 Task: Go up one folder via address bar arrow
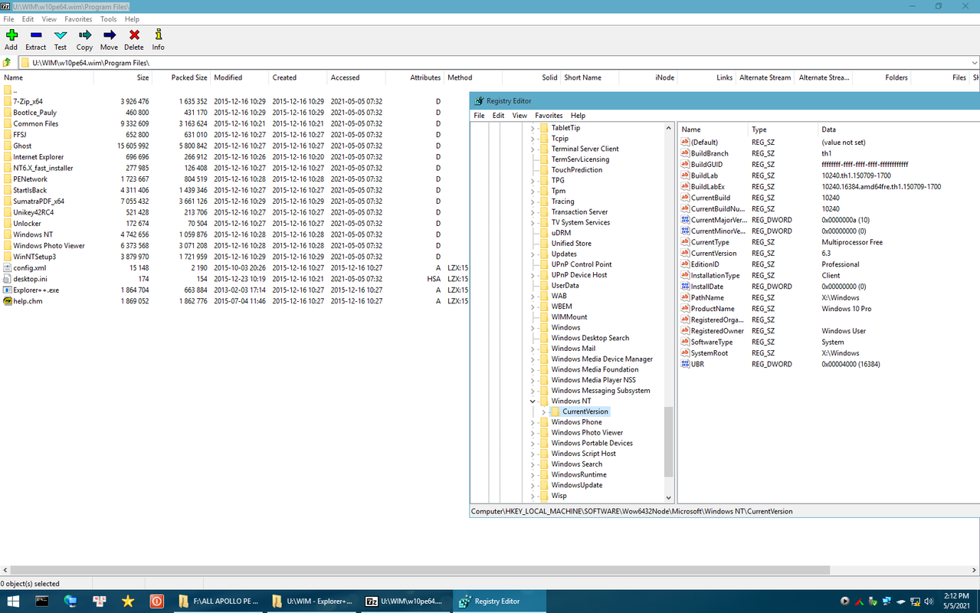[7, 63]
